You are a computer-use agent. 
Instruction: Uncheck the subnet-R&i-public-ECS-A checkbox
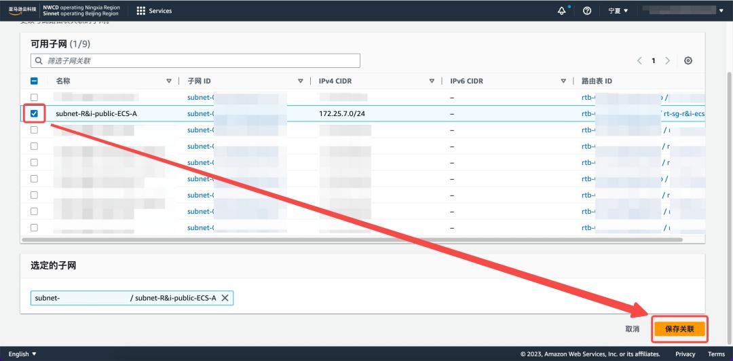(x=34, y=113)
